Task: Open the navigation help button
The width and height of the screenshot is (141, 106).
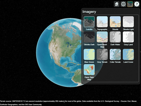Action: point(137,4)
